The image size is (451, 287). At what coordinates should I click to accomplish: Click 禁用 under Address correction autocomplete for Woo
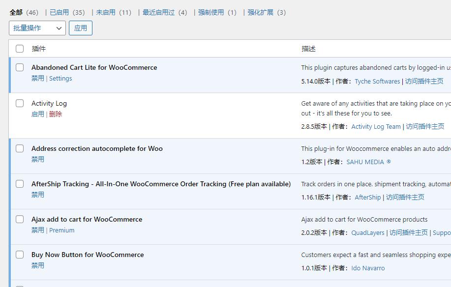(x=38, y=159)
